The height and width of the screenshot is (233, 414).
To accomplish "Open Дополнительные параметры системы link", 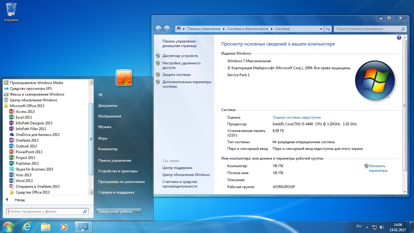I will click(187, 84).
